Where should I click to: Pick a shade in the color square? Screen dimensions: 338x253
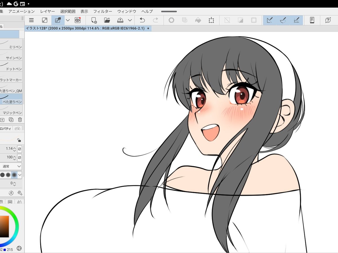(x=4, y=227)
